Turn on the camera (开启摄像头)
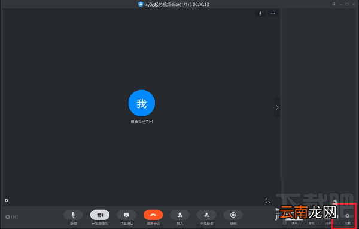Image resolution: width=359 pixels, height=229 pixels. (x=100, y=215)
